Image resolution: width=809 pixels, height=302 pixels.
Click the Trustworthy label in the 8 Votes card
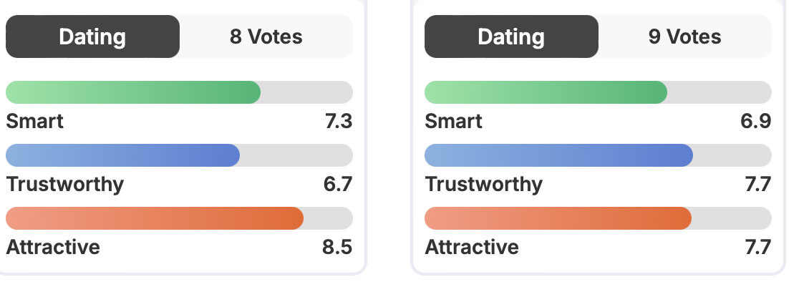click(64, 185)
